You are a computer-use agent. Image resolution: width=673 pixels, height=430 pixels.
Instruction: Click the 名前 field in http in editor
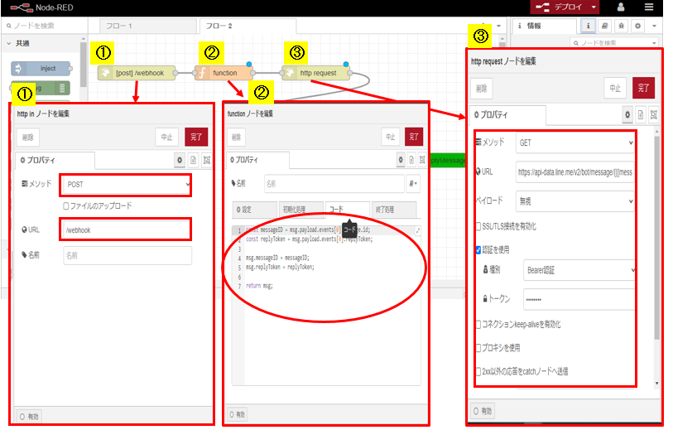[127, 255]
